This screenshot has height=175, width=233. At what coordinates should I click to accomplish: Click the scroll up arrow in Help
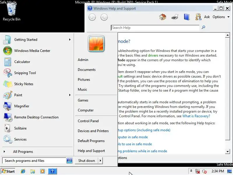(x=227, y=35)
